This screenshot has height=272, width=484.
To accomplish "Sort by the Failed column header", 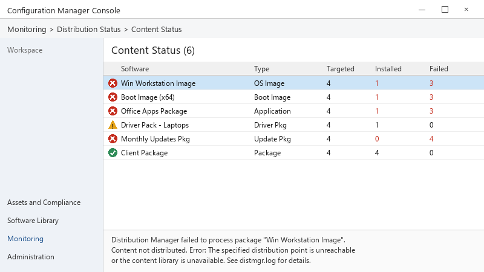I will coord(439,69).
